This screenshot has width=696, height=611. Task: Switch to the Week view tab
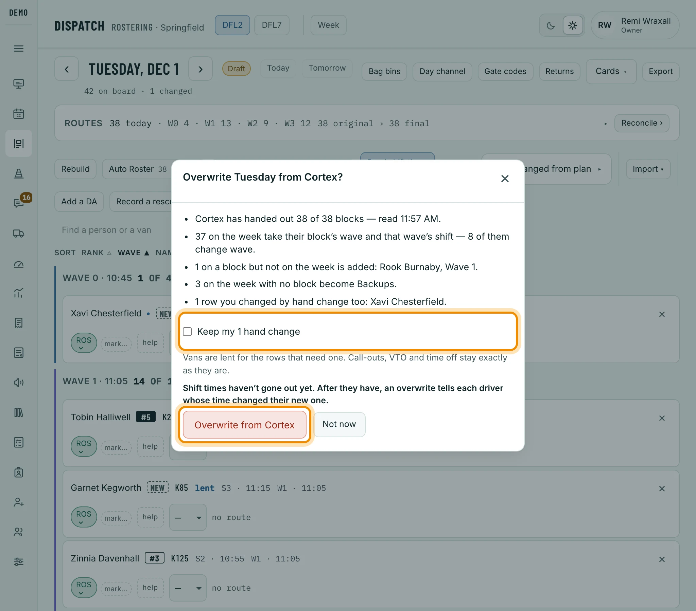328,25
